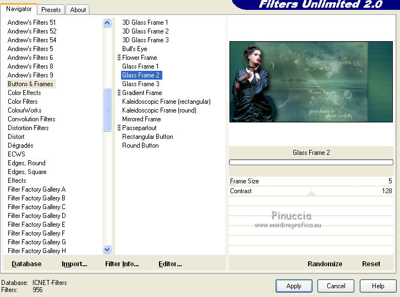This screenshot has height=297, width=400.
Task: Choose Gradient Frame filter
Action: (x=142, y=93)
